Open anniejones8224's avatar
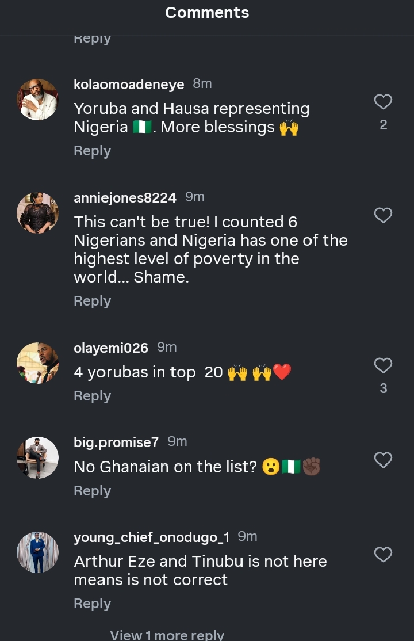The image size is (414, 641). [x=38, y=213]
